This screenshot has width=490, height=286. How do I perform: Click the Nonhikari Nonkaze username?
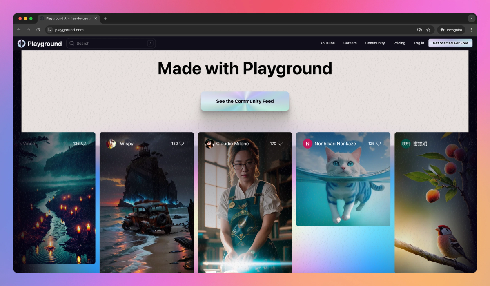coord(335,144)
